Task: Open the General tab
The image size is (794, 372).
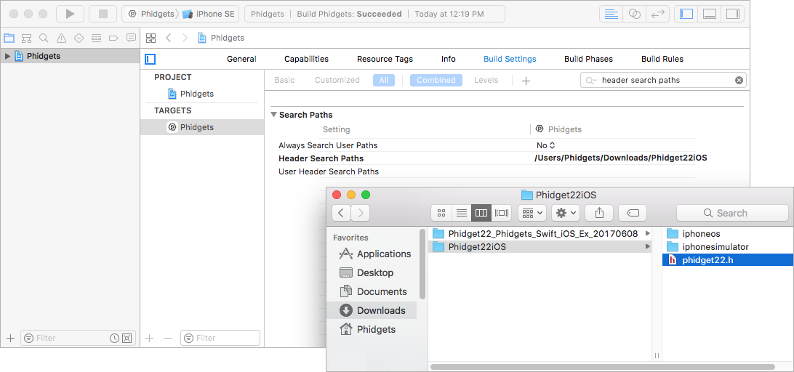Action: tap(241, 60)
